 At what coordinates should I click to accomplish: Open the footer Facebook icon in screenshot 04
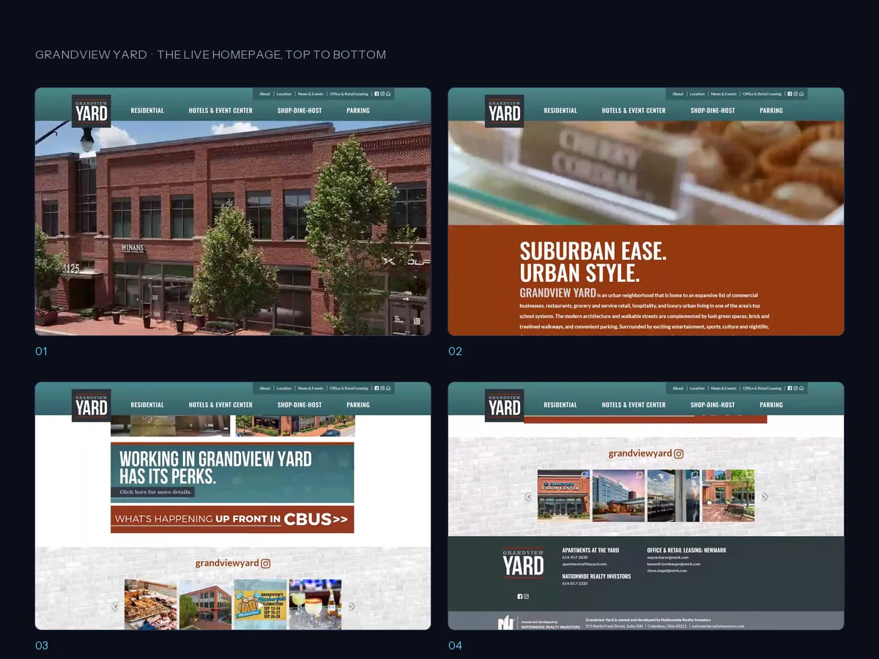[519, 597]
